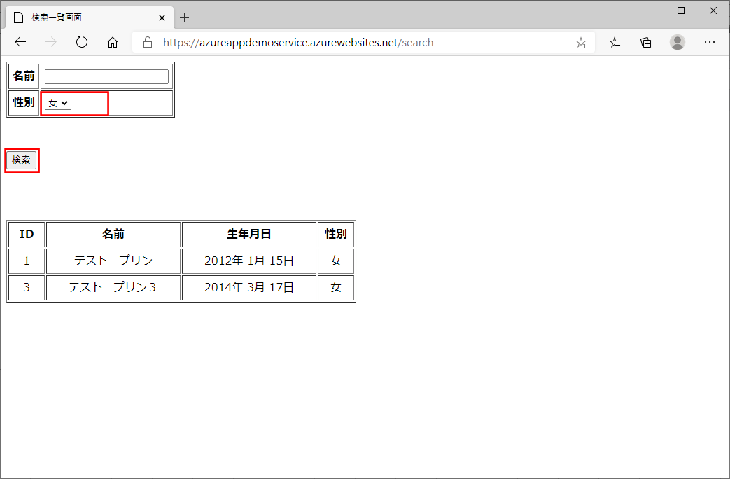Close the 検索一覧画面 tab
The width and height of the screenshot is (730, 479).
coord(162,17)
